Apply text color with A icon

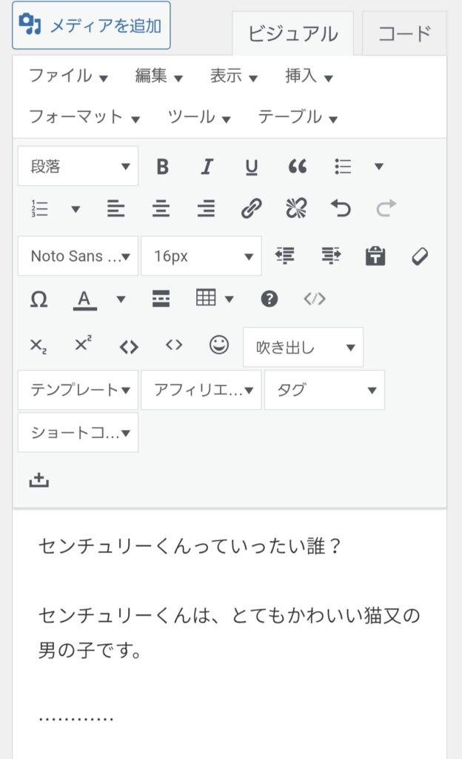pos(85,299)
